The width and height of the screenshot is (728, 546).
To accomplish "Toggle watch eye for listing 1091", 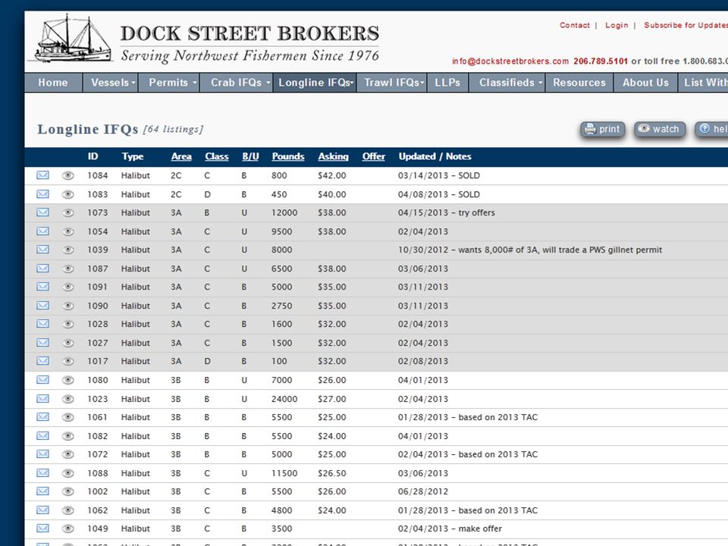I will [67, 287].
